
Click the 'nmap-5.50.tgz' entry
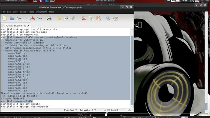click(x=17, y=61)
